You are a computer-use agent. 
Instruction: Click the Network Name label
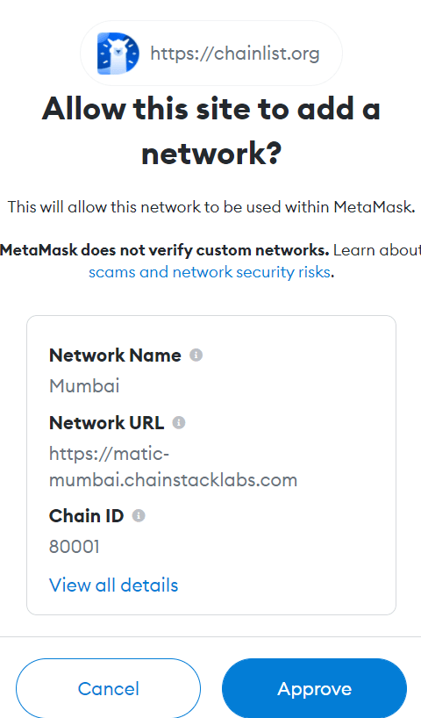click(x=115, y=355)
